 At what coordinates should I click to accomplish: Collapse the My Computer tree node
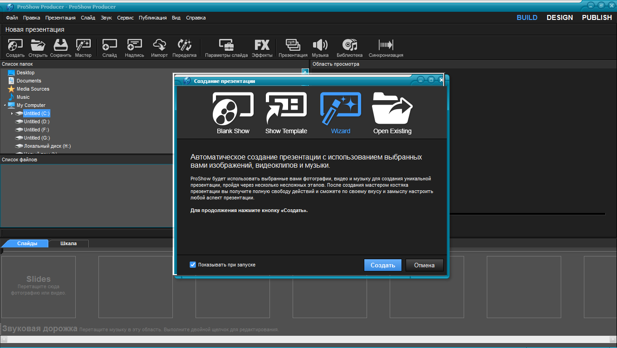tap(5, 105)
